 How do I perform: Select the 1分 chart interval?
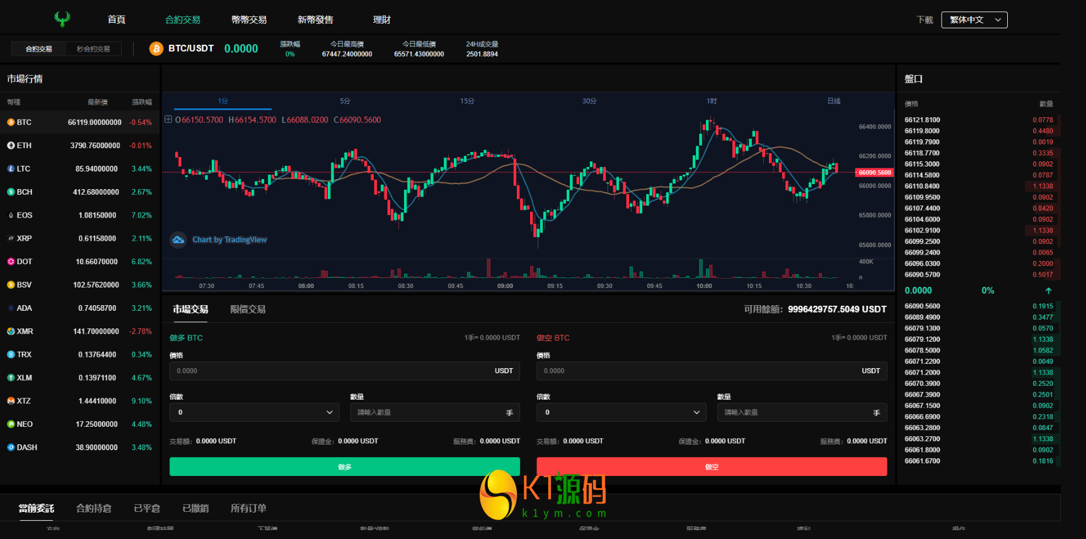[223, 101]
